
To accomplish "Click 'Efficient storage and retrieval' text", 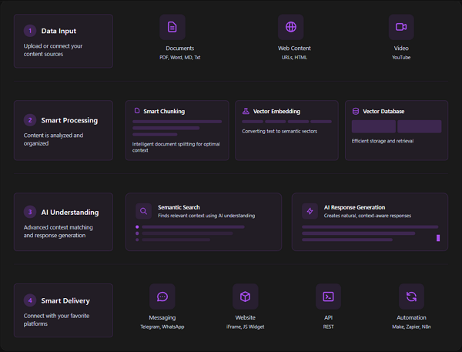I will 383,141.
